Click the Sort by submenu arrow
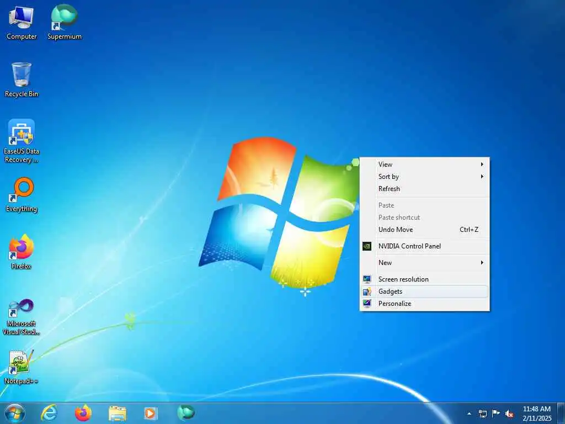The width and height of the screenshot is (565, 424). [x=482, y=177]
